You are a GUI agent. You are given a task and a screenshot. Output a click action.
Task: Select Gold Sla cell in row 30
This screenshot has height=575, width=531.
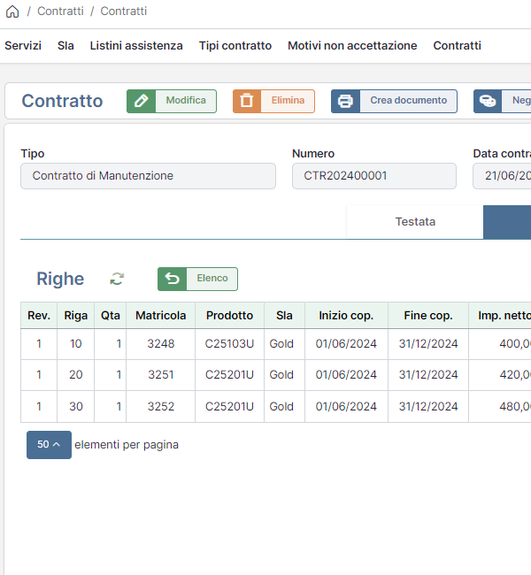(x=284, y=406)
